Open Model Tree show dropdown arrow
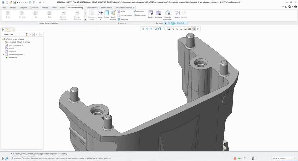The height and width of the screenshot is (161, 298). click(37, 34)
